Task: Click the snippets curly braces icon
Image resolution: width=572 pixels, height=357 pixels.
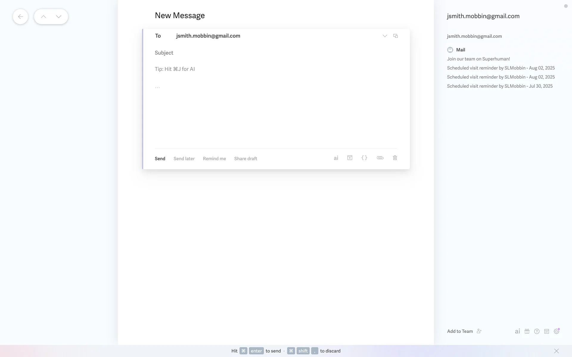Action: 364,158
